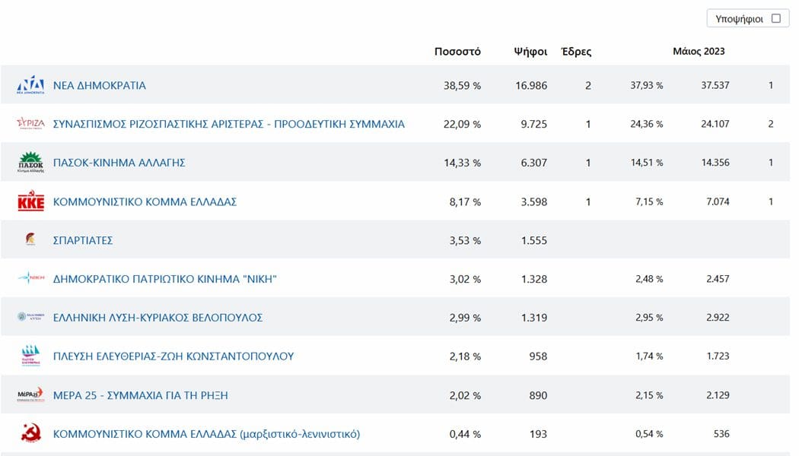Click the NIKI party logo

31,278
